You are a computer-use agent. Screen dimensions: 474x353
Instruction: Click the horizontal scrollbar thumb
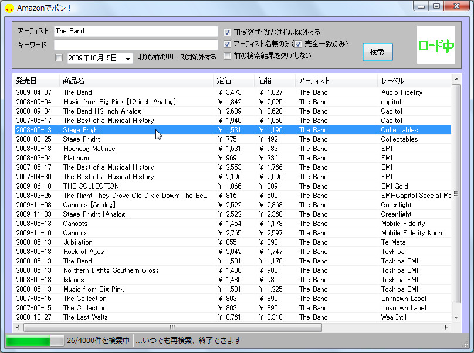point(172,327)
